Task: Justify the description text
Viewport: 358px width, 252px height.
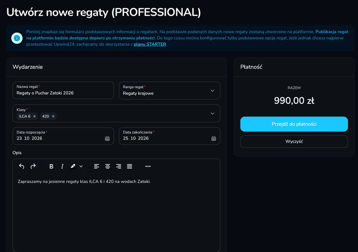Action: [x=130, y=166]
